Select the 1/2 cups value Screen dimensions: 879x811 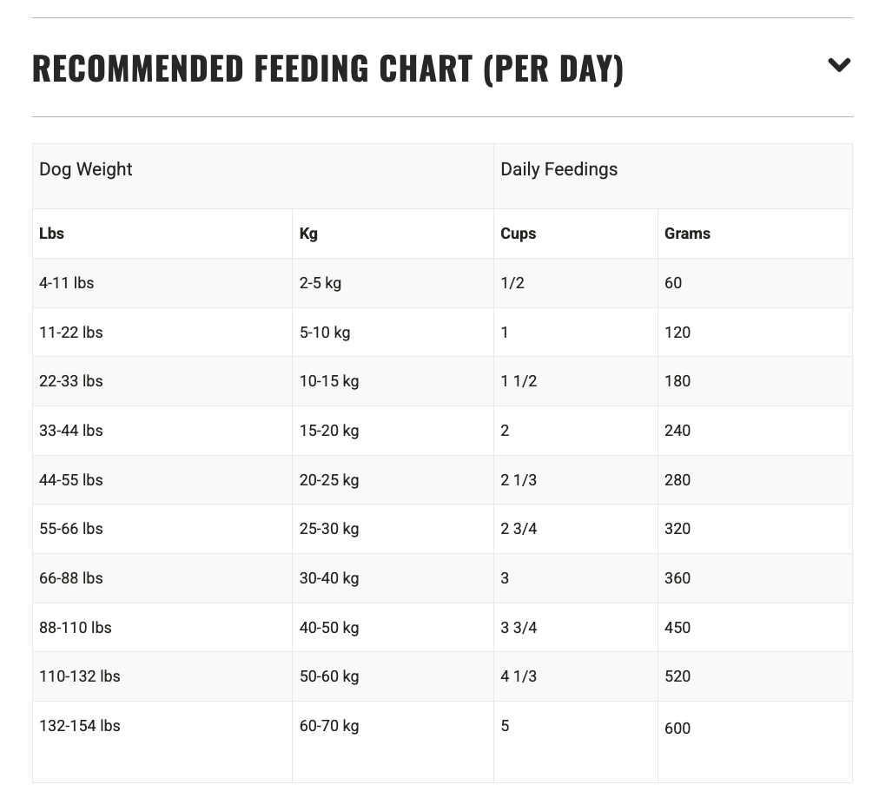512,283
